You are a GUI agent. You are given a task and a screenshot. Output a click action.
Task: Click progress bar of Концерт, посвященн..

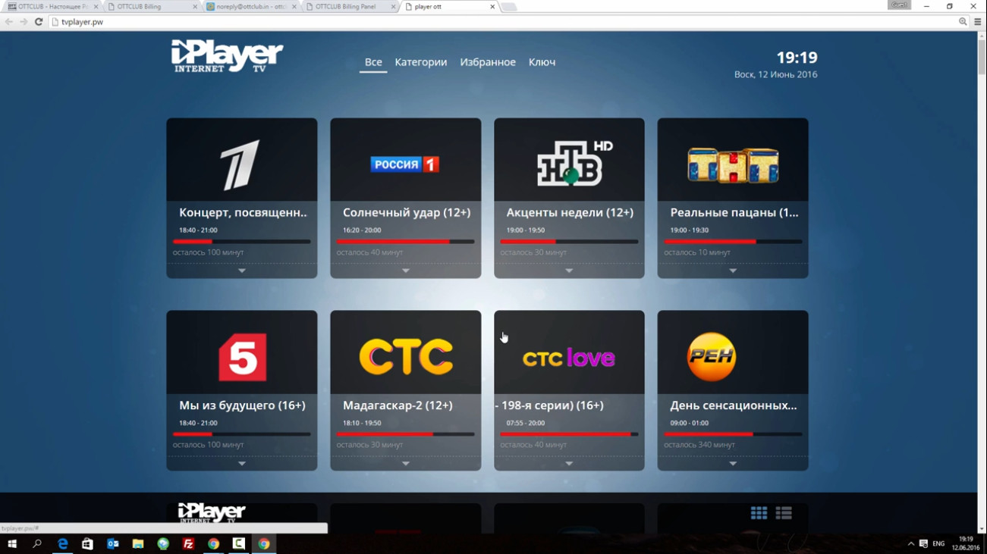pyautogui.click(x=242, y=242)
